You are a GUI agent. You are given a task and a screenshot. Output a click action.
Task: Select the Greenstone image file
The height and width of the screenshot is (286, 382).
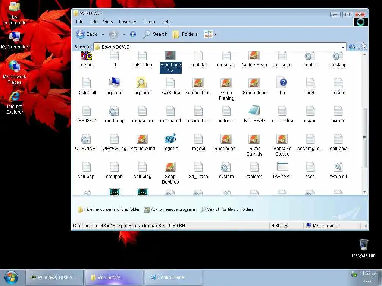[254, 86]
